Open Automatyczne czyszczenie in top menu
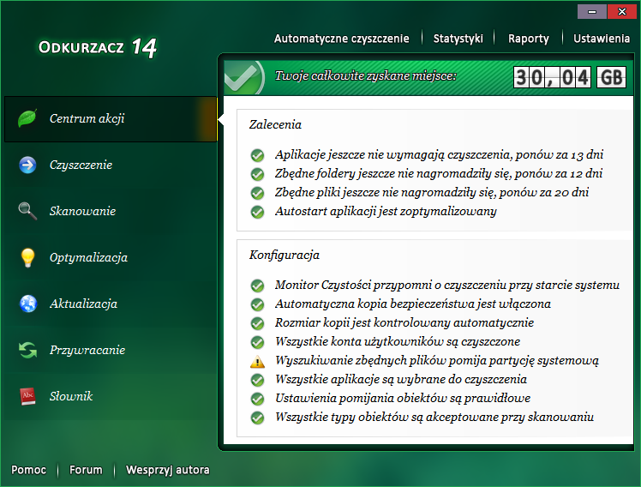Screen dimensions: 641x487 pos(341,39)
